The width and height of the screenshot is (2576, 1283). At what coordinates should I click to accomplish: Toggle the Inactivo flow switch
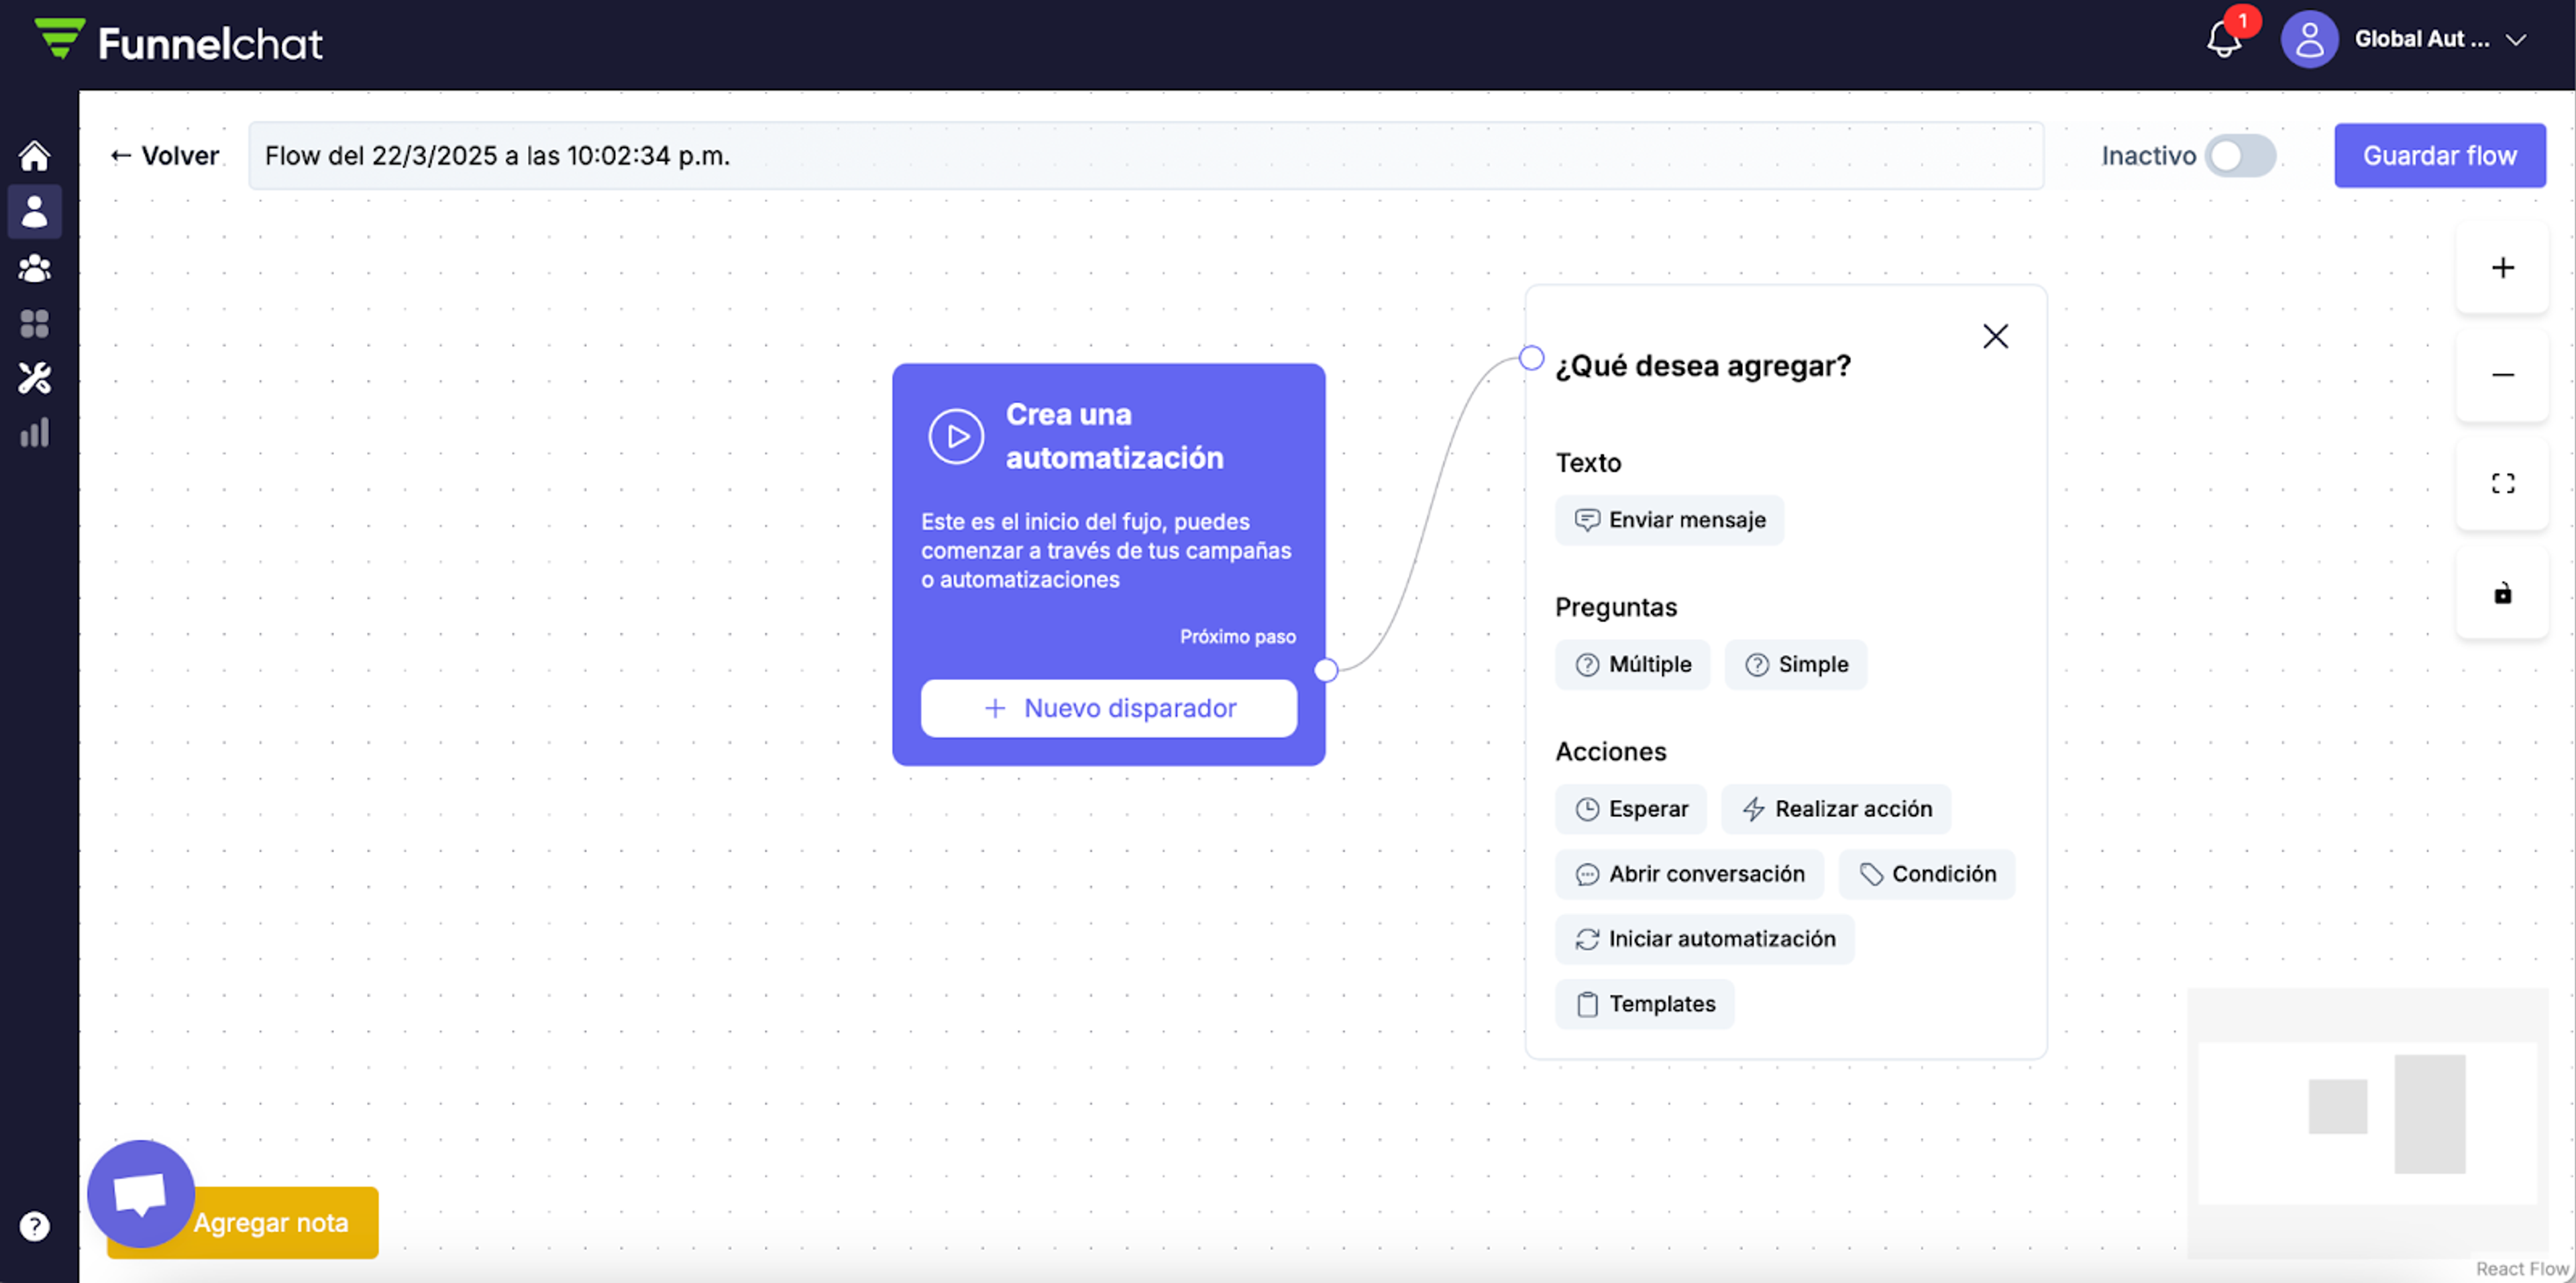point(2240,156)
